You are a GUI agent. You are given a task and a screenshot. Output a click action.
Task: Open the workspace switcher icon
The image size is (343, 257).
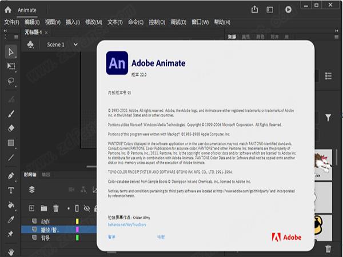[270, 10]
